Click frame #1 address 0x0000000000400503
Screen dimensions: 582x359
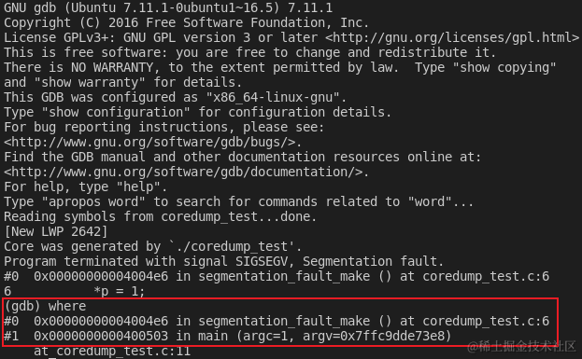tap(101, 336)
